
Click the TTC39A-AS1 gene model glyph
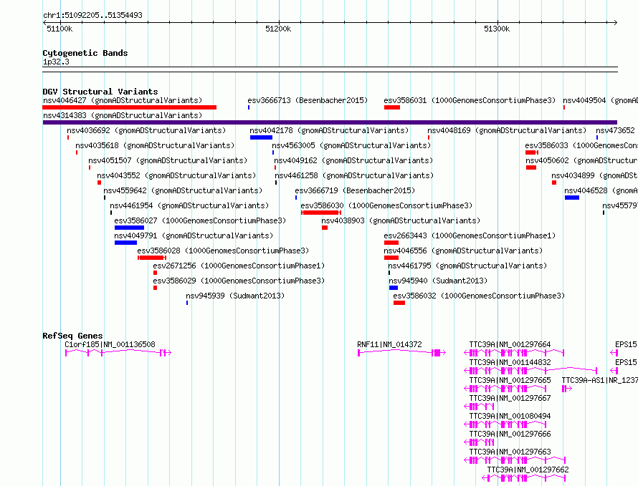click(567, 389)
